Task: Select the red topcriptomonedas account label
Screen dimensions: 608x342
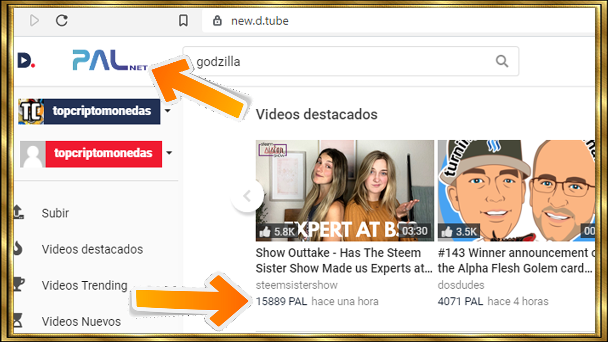Action: (104, 154)
